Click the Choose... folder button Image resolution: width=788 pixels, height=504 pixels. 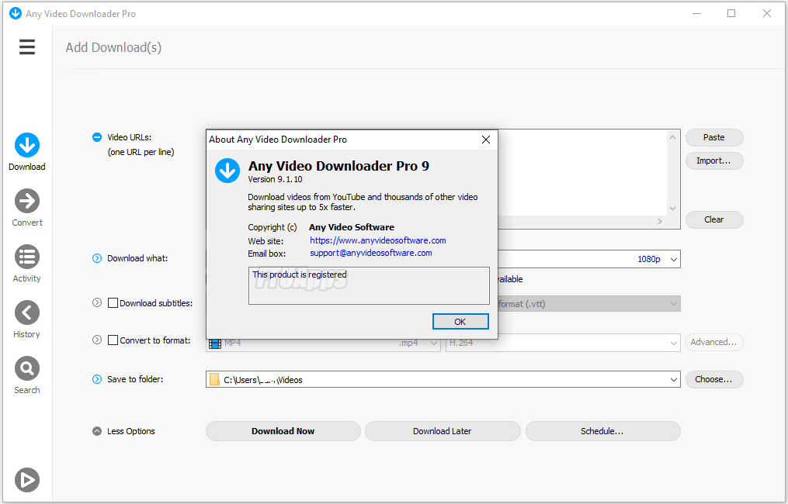[x=714, y=379]
